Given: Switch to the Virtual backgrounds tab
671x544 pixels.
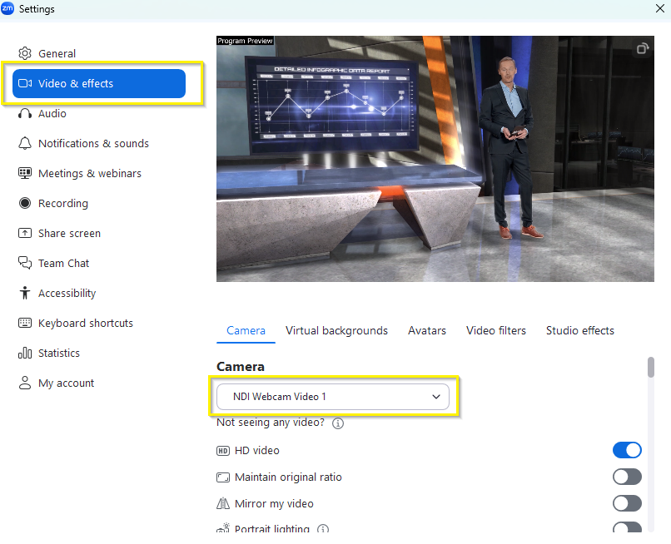Looking at the screenshot, I should (336, 330).
